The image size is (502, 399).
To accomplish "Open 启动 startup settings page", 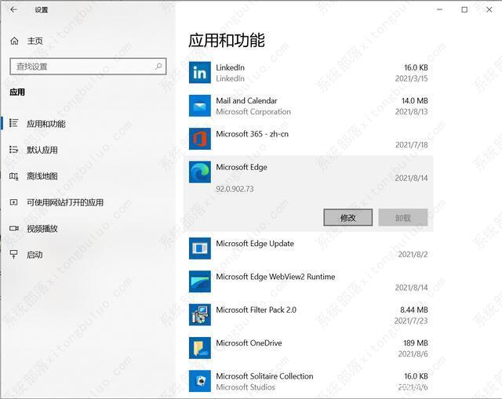I will coord(35,255).
